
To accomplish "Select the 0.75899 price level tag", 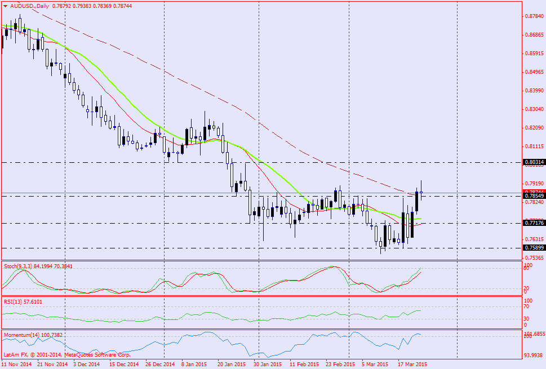I will (x=534, y=247).
